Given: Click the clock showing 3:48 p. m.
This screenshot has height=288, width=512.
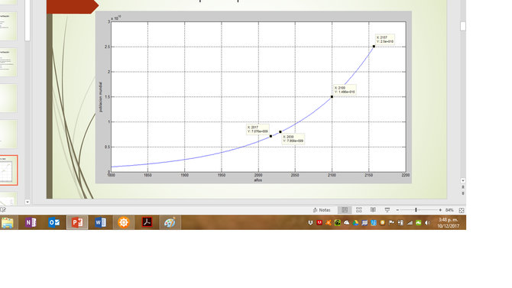Looking at the screenshot, I should (449, 223).
